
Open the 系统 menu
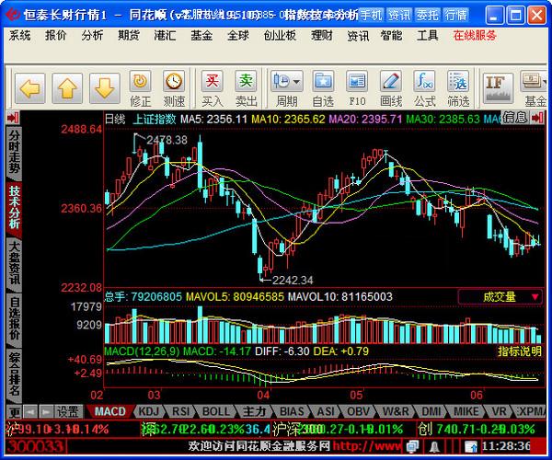(x=19, y=36)
